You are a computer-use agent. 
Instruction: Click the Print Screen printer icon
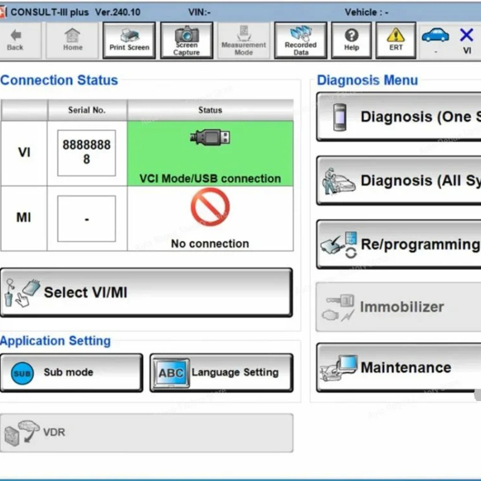(x=129, y=35)
